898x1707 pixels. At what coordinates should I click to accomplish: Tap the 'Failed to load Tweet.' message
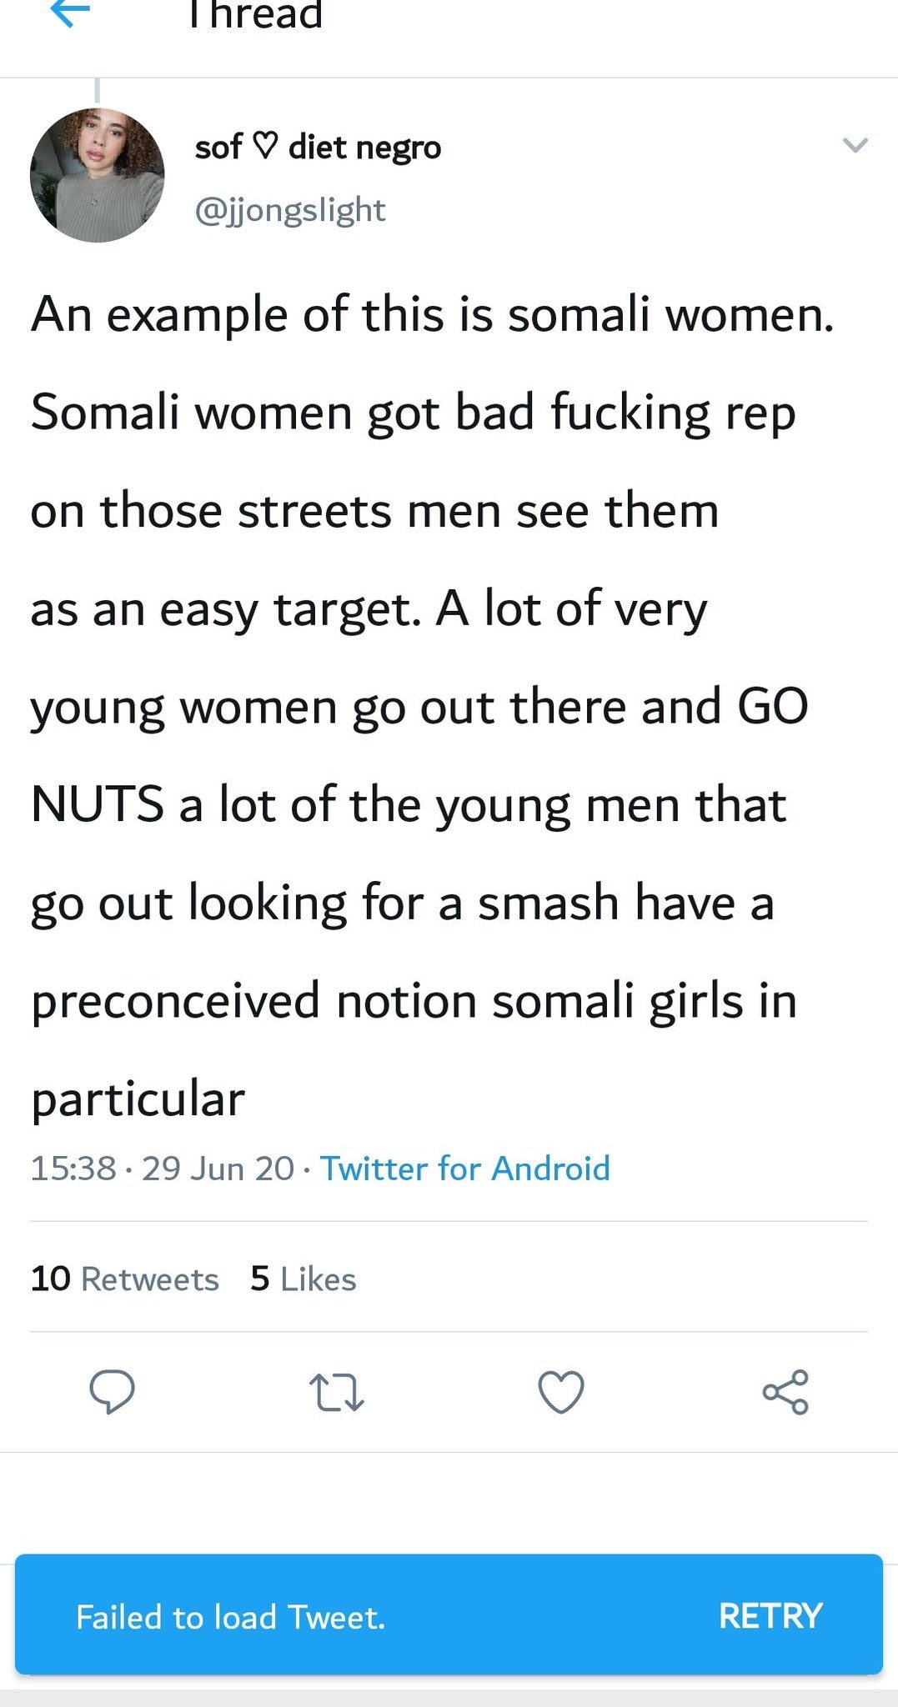click(x=231, y=1617)
